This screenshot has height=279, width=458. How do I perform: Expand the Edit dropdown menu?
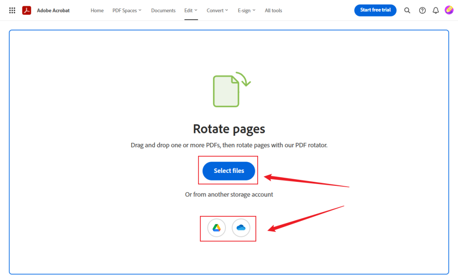point(191,11)
